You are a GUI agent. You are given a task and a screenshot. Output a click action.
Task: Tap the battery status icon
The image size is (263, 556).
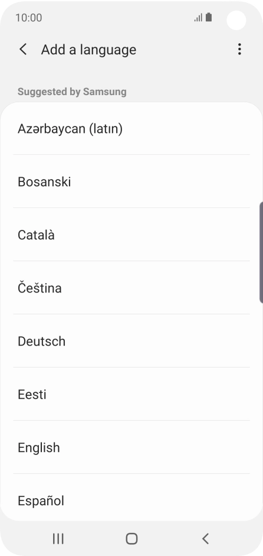pyautogui.click(x=209, y=17)
